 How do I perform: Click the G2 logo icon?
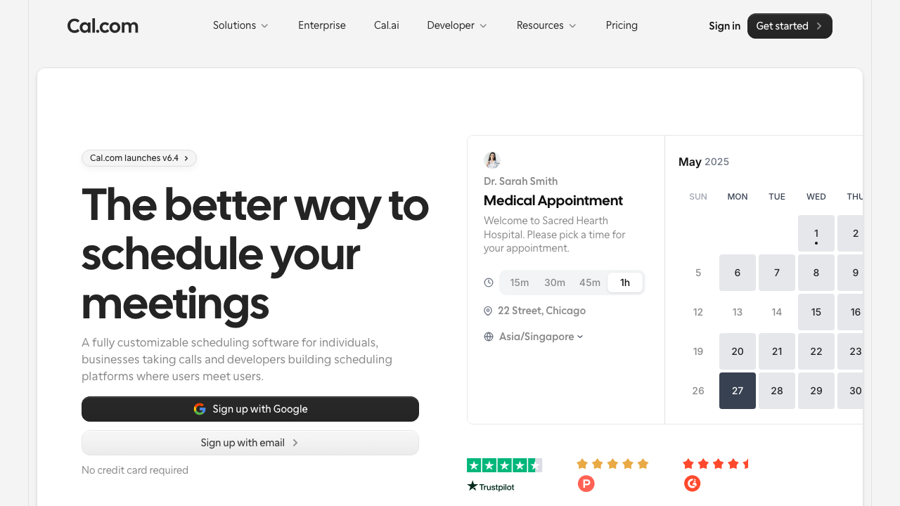pos(692,484)
